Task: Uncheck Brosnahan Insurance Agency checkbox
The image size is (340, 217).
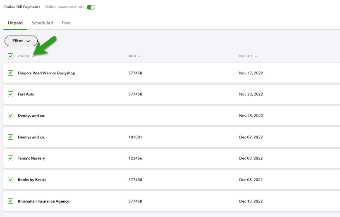Action: [x=11, y=201]
